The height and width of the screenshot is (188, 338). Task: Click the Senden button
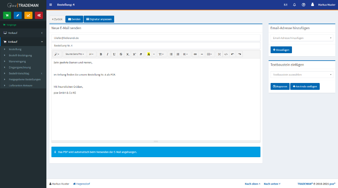(74, 19)
